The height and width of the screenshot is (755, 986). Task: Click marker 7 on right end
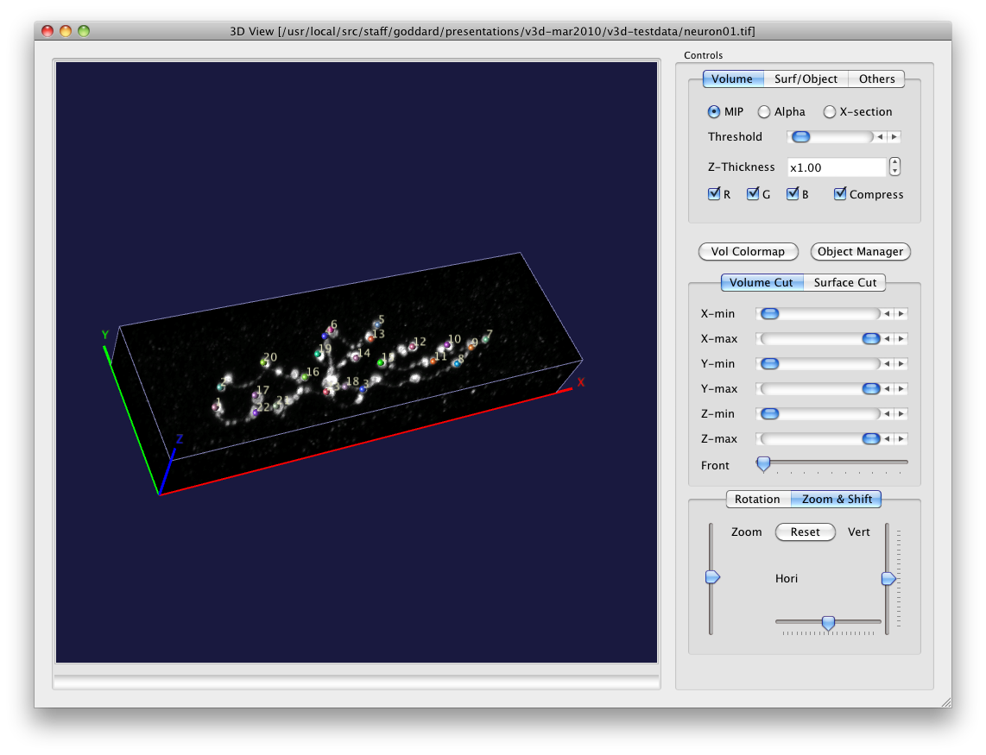pos(485,339)
